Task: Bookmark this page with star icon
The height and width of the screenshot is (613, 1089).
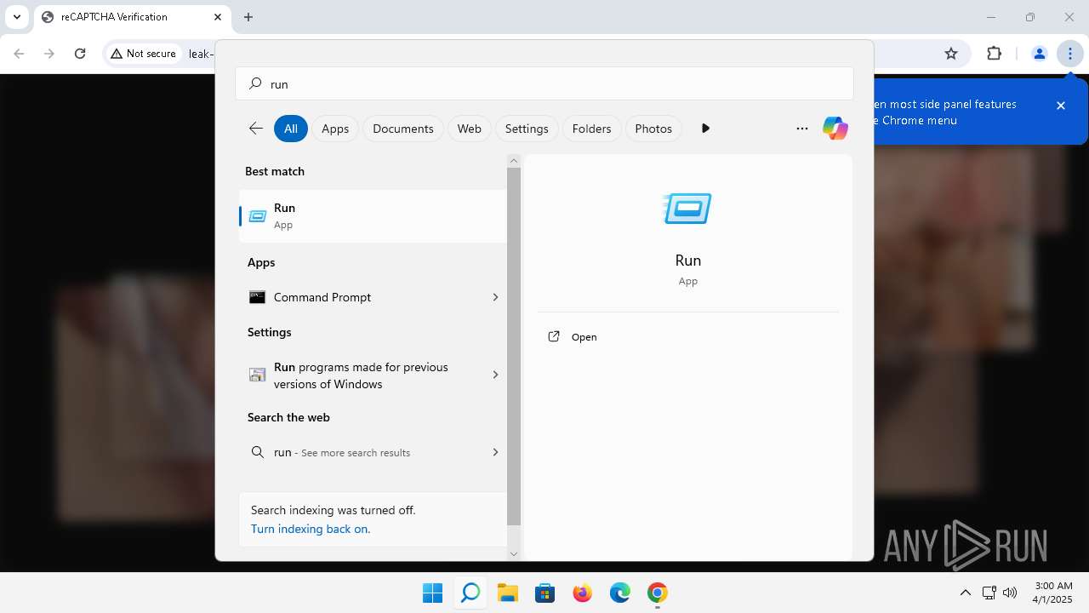Action: pyautogui.click(x=951, y=54)
